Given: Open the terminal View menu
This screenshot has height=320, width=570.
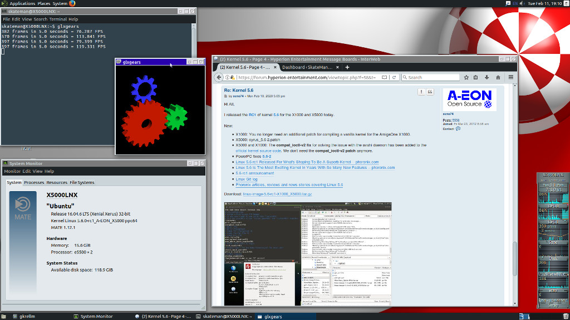Looking at the screenshot, I should (27, 19).
